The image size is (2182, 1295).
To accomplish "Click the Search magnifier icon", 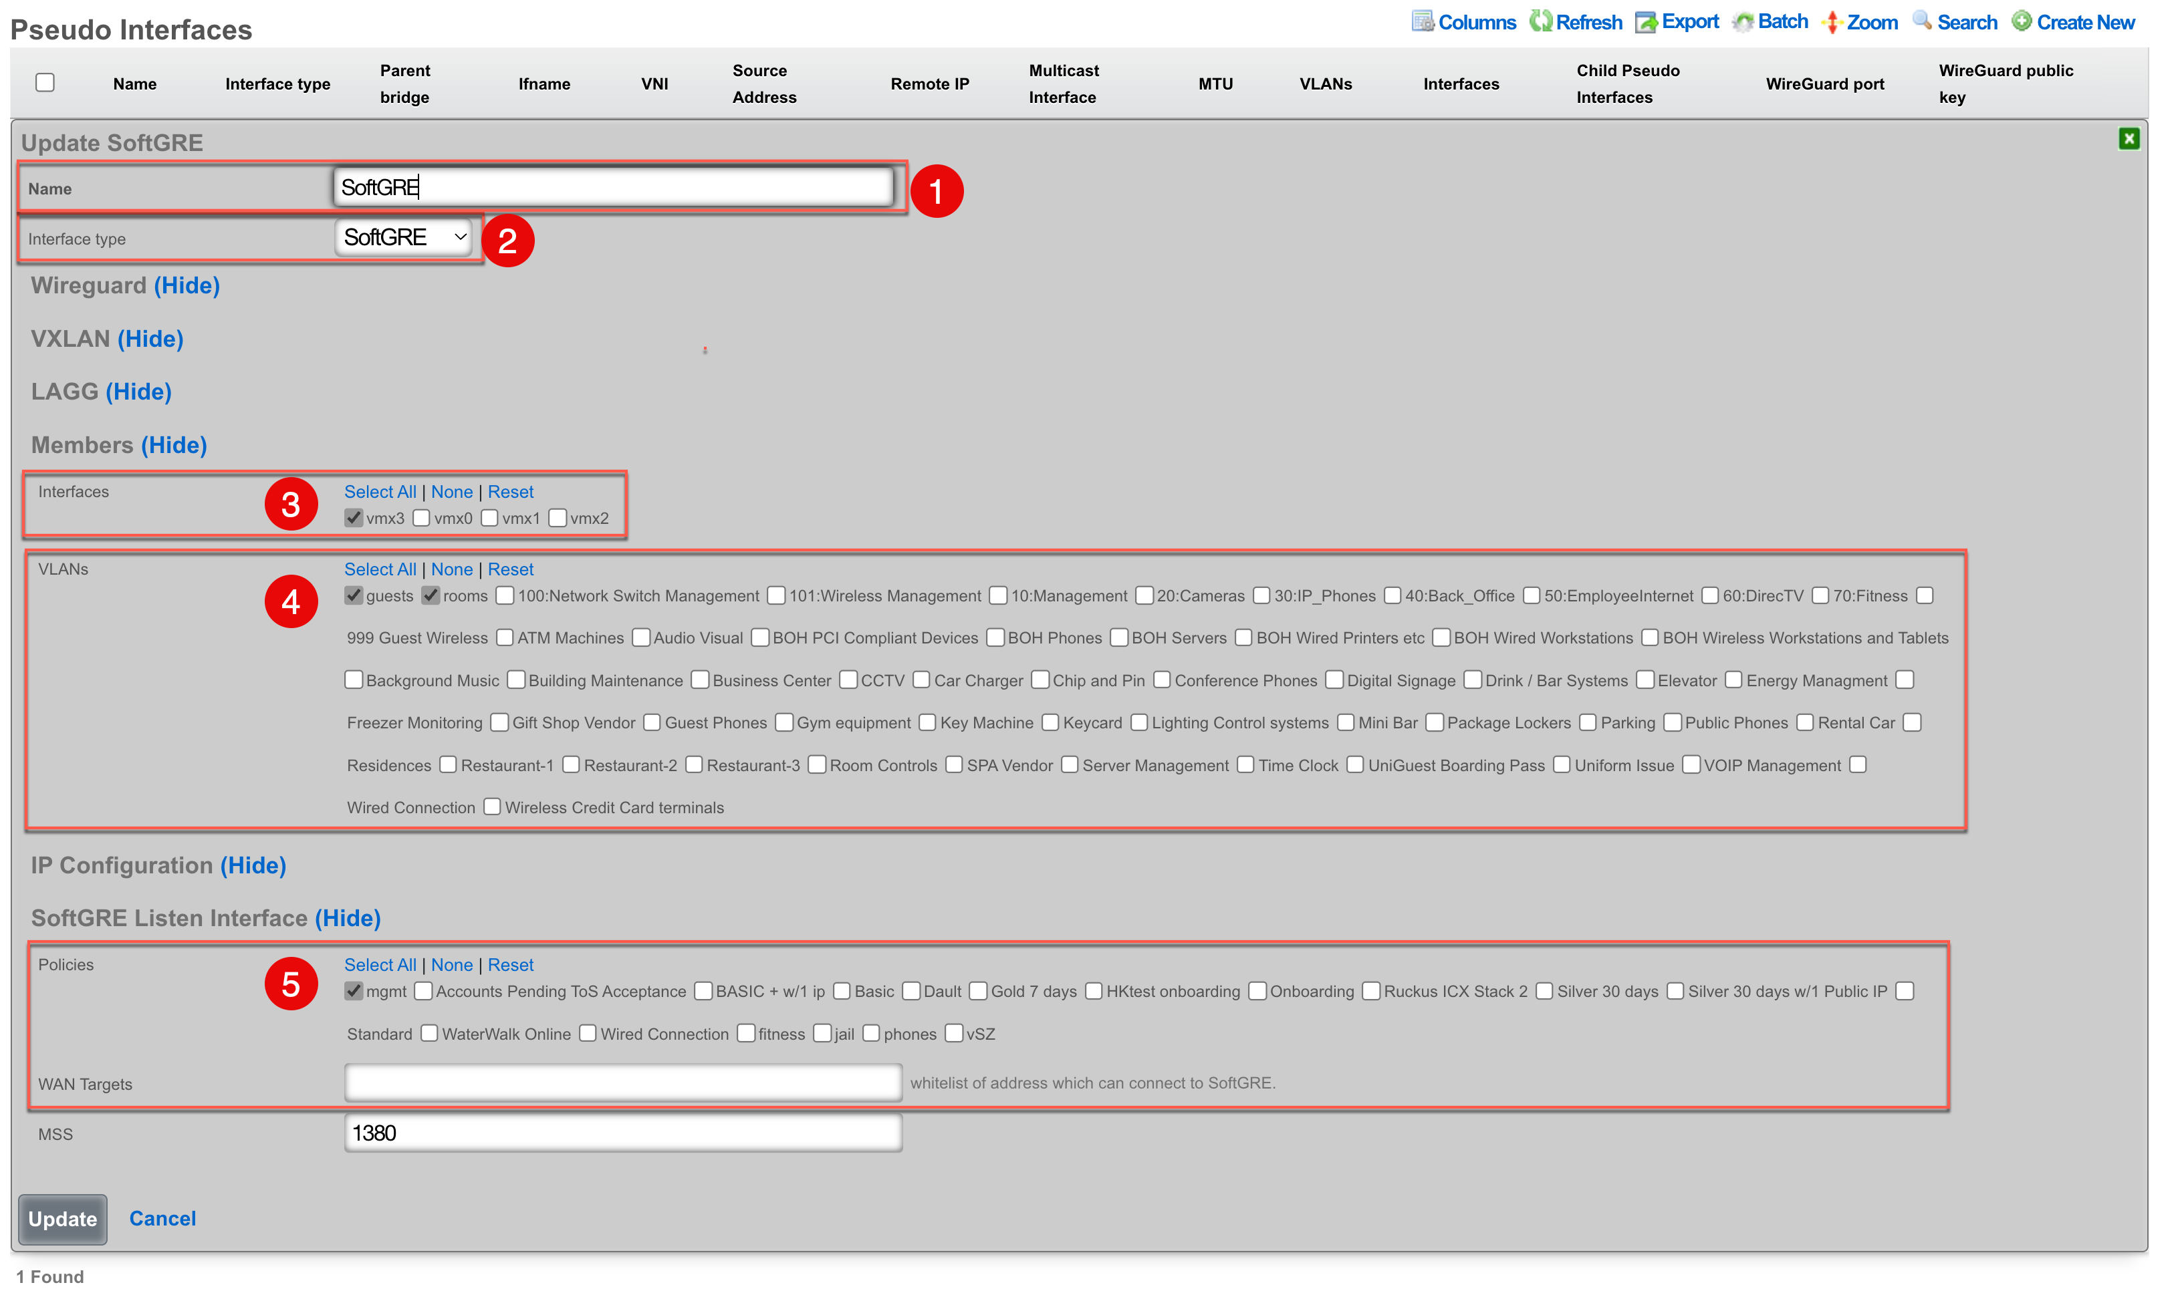I will click(x=1922, y=21).
